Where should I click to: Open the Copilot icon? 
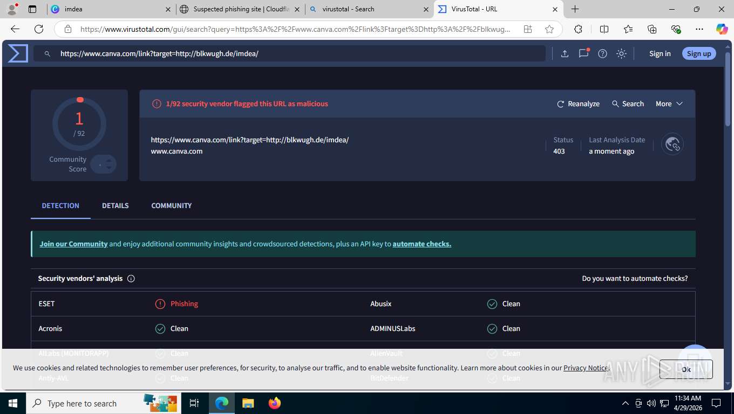(722, 29)
